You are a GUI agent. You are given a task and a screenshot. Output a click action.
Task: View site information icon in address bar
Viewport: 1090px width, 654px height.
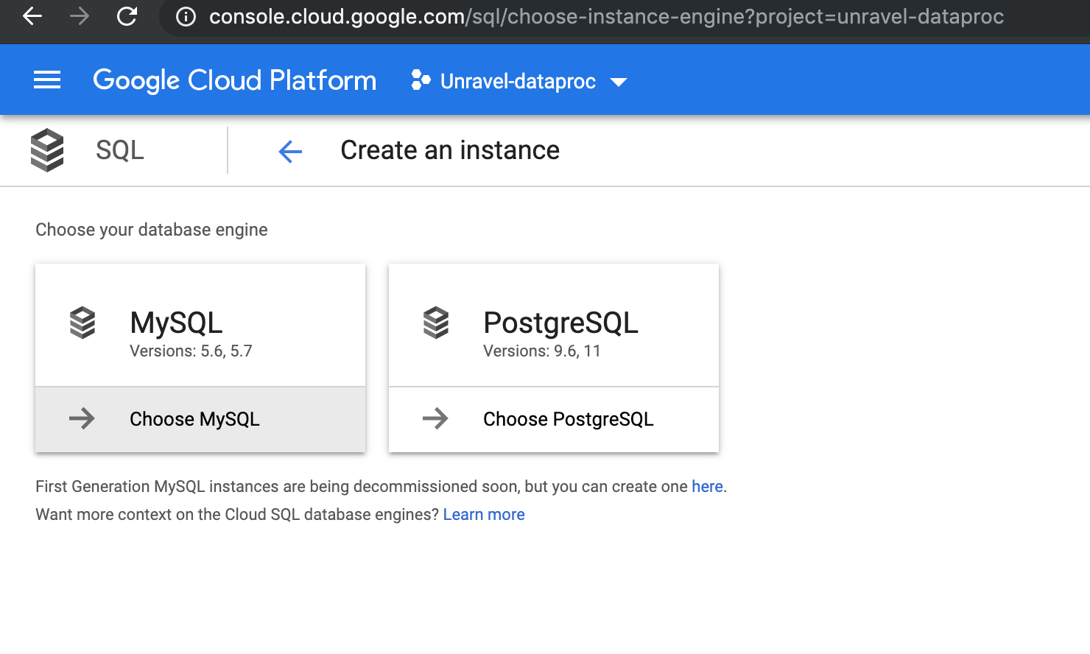tap(186, 16)
